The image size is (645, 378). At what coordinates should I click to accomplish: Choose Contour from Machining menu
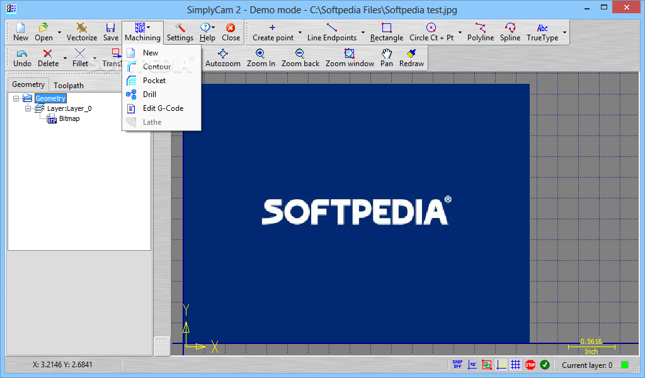pyautogui.click(x=162, y=67)
